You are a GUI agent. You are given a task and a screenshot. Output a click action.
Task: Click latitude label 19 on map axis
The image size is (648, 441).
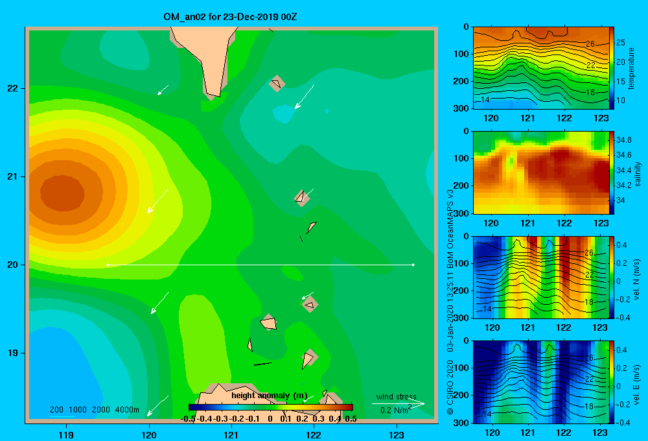[12, 353]
